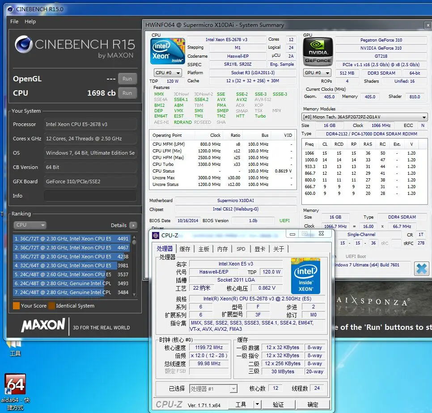This screenshot has height=413, width=432.
Task: Open the CPU ranking dropdown
Action: click(x=30, y=225)
